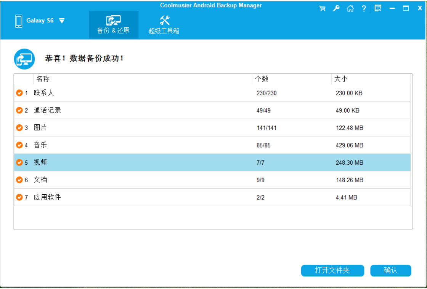Expand the Galaxy S6 device dropdown arrow
The width and height of the screenshot is (427, 289).
pyautogui.click(x=62, y=21)
